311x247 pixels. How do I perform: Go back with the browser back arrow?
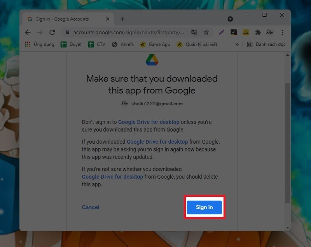tap(28, 32)
